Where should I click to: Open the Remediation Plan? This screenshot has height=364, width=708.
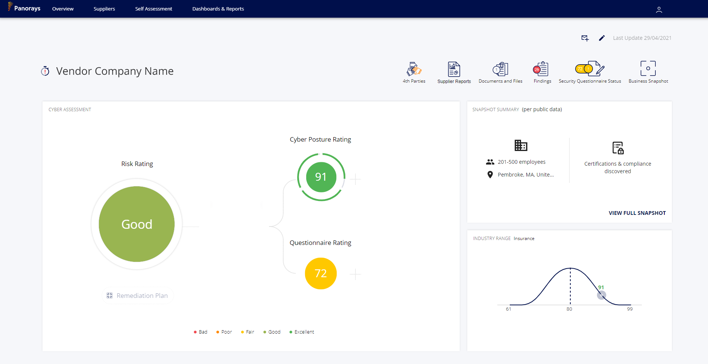point(137,296)
